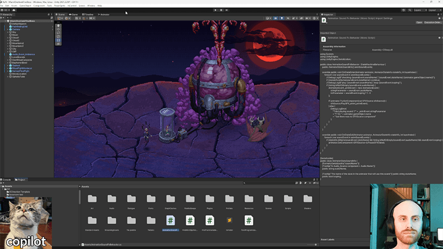Screen dimensions: 443x249
Task: Open the GameObject menu
Action: (x=25, y=6)
